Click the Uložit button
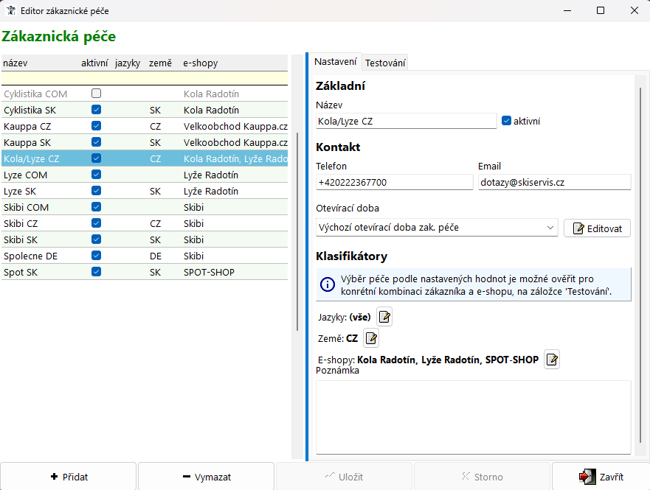 click(344, 477)
